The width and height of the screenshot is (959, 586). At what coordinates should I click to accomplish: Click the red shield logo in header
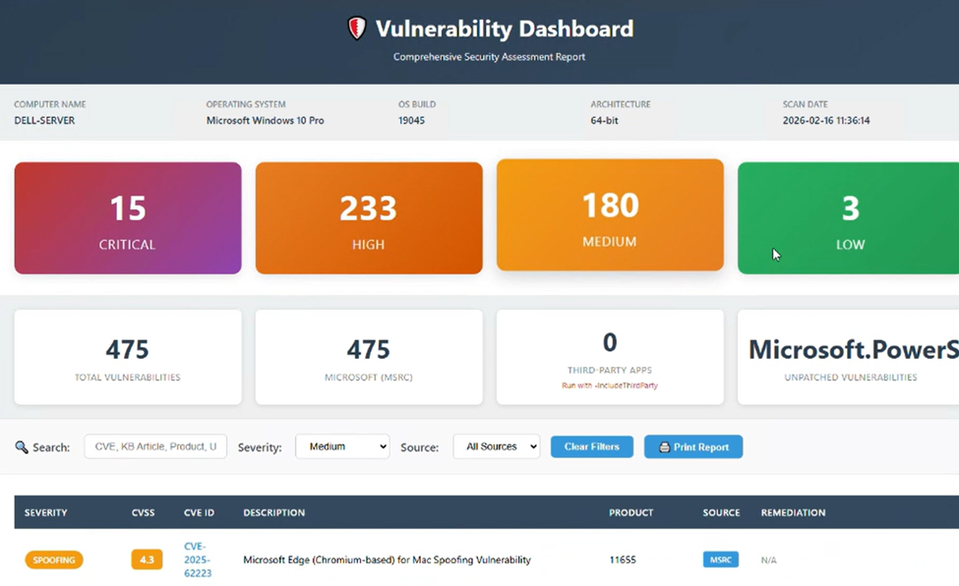point(357,29)
